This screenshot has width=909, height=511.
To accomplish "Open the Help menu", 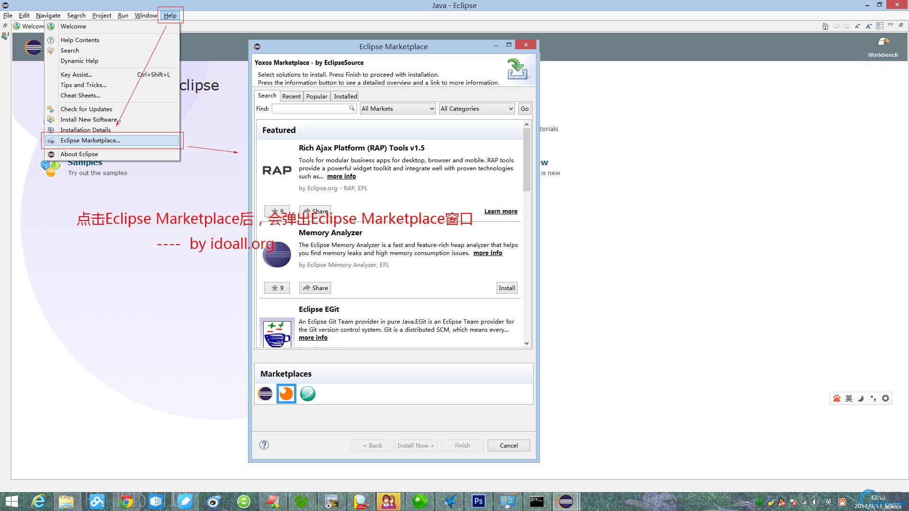I will pyautogui.click(x=170, y=15).
